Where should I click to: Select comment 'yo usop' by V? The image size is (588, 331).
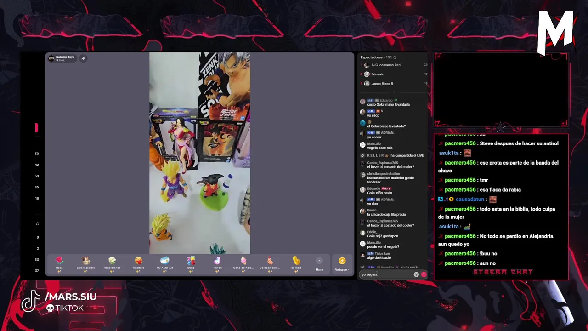(x=373, y=115)
